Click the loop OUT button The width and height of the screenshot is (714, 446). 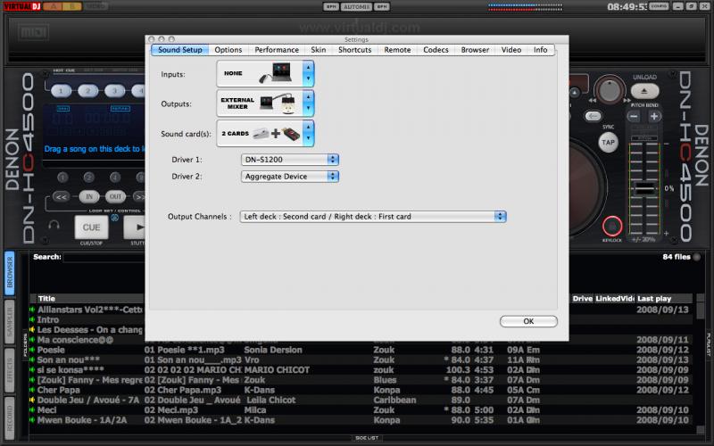[115, 196]
